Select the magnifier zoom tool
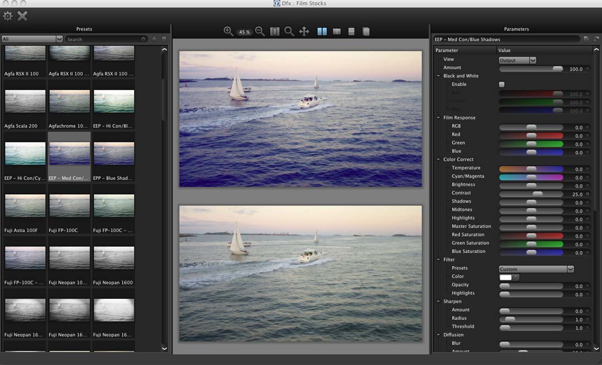602x365 pixels. [289, 32]
